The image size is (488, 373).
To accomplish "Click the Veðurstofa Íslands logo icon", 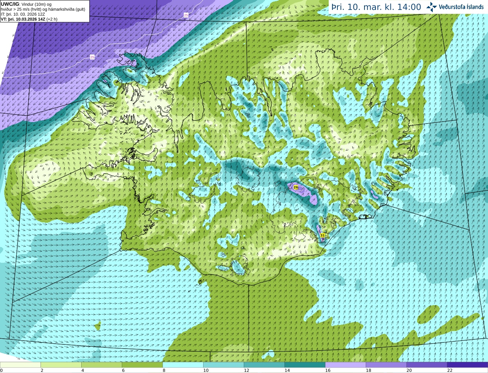I will pos(432,7).
